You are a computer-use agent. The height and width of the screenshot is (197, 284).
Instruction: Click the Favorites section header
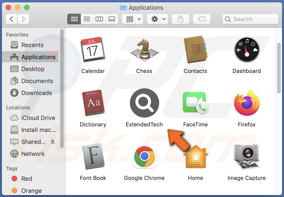[x=17, y=35]
